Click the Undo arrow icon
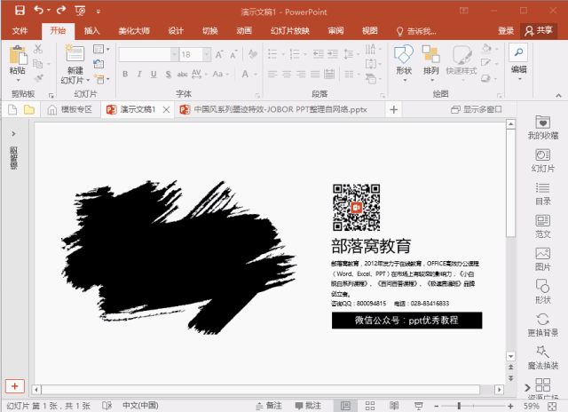 [x=39, y=10]
